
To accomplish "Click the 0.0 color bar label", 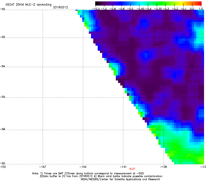I will click(x=192, y=9).
